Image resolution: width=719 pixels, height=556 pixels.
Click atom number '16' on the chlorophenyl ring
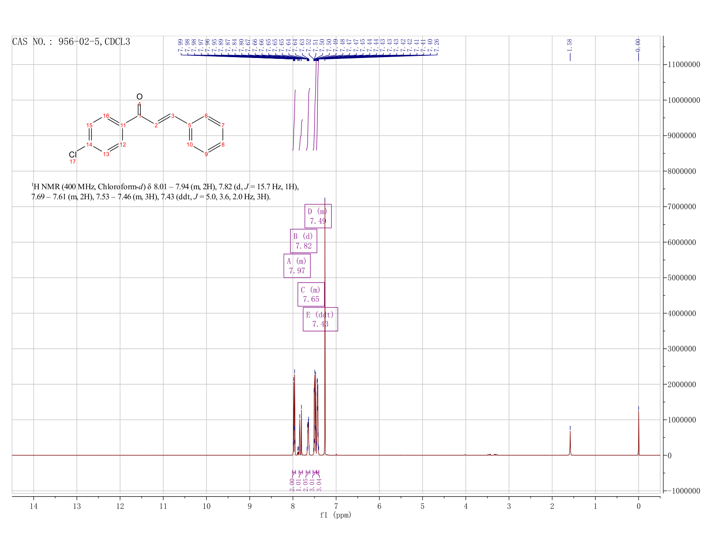(x=106, y=116)
